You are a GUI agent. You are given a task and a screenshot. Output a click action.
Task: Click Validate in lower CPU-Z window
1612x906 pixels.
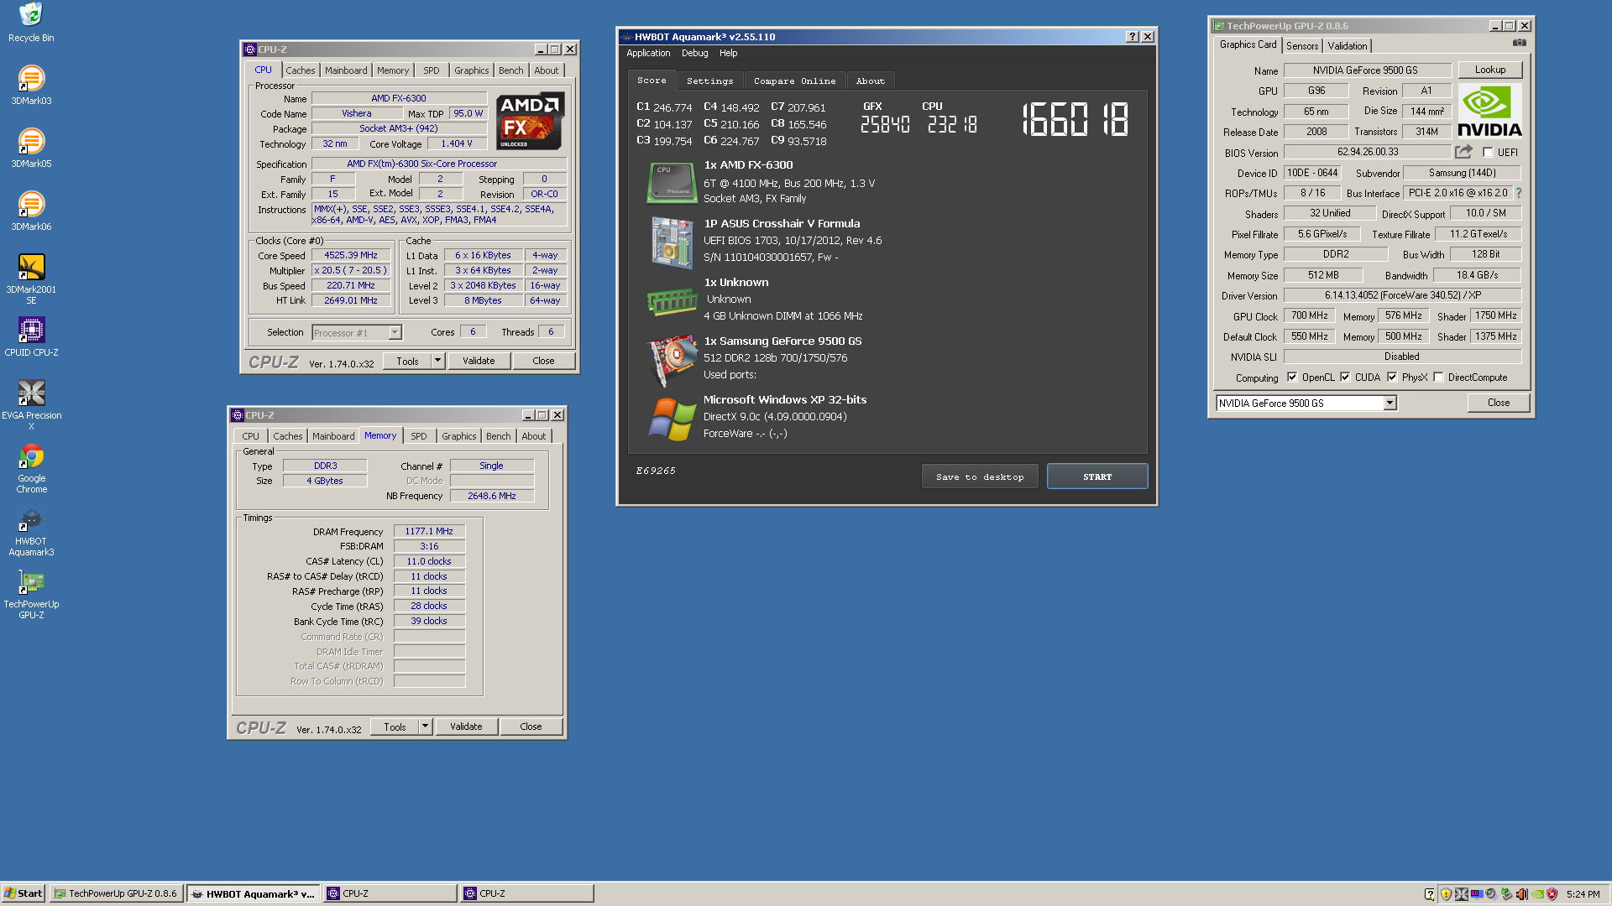[x=466, y=726]
